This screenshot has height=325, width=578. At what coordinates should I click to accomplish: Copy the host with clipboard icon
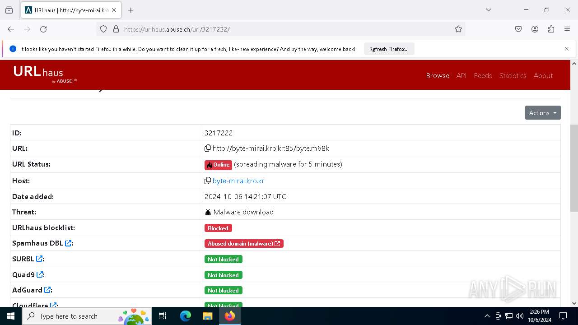(x=208, y=181)
